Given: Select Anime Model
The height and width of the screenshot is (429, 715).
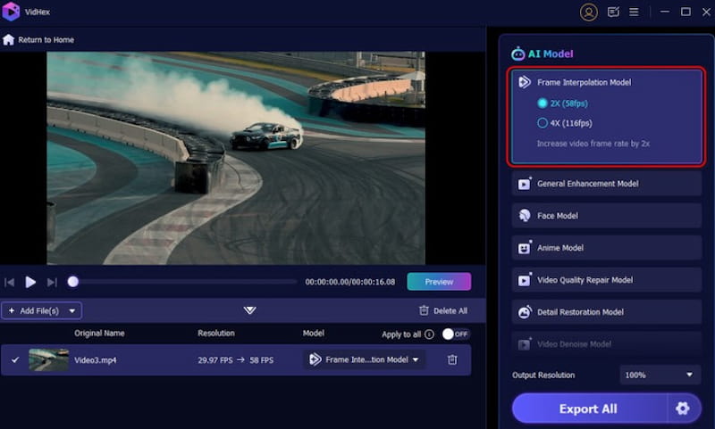Looking at the screenshot, I should point(607,247).
